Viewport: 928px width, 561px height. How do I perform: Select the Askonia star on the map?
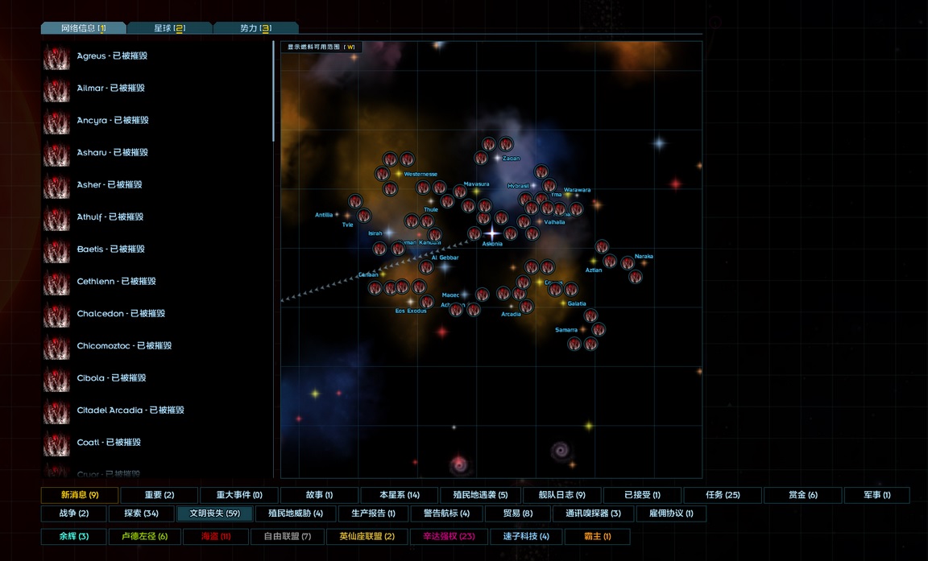492,233
